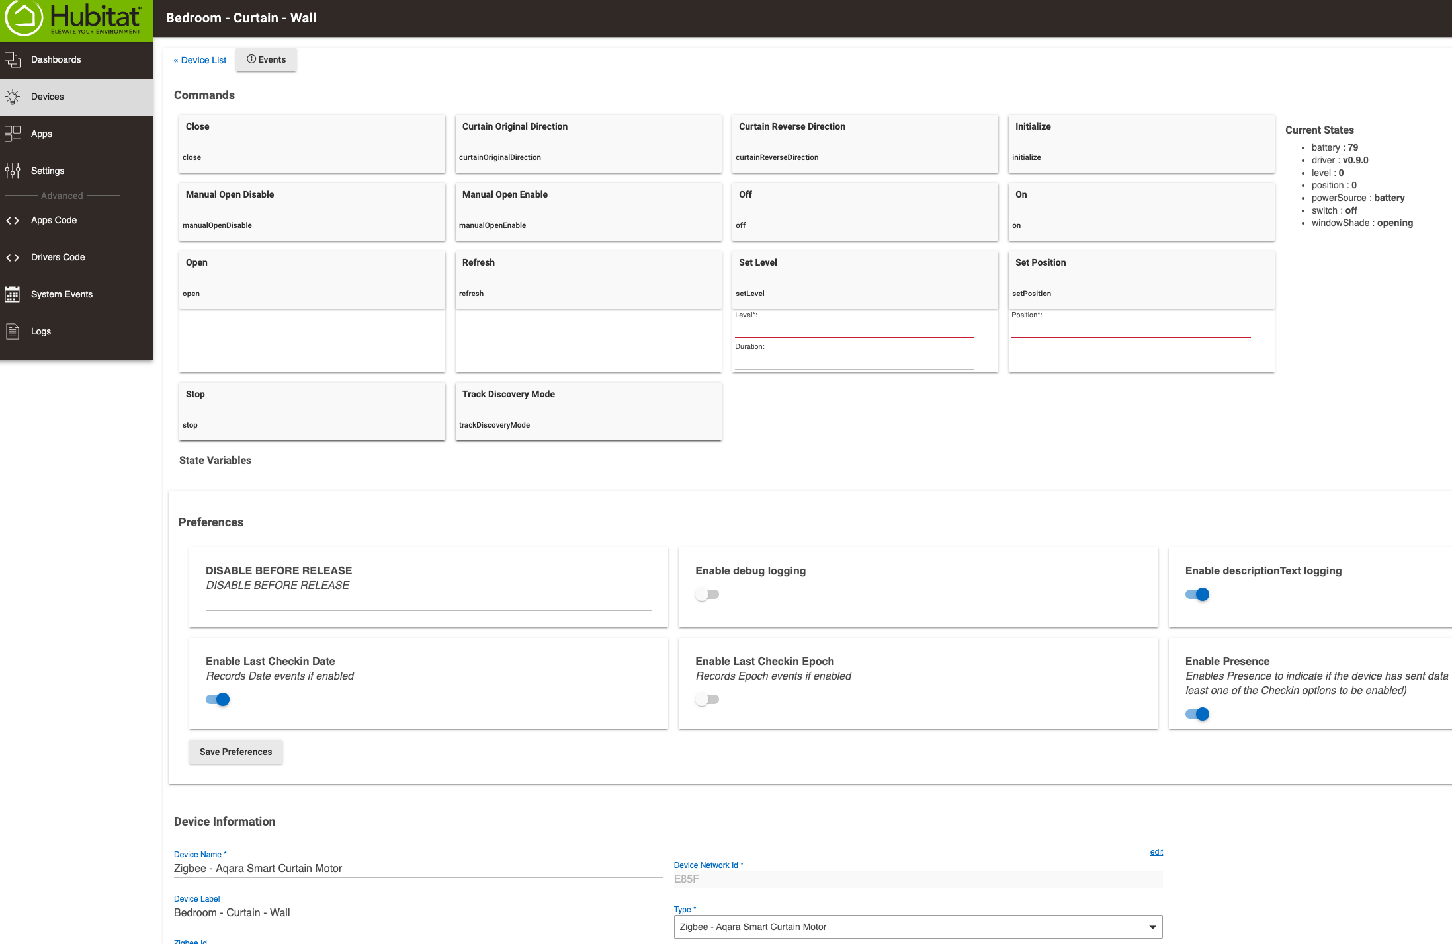Click the State Variables heading
The height and width of the screenshot is (944, 1452).
tap(215, 461)
